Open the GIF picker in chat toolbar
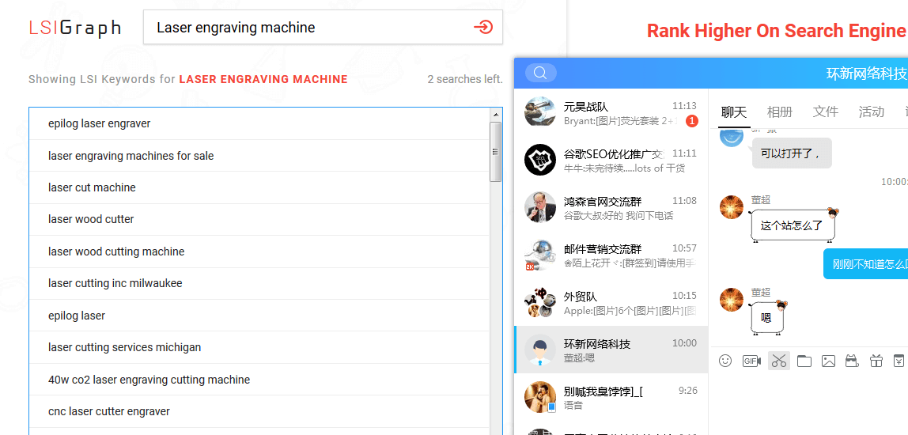Screen dimensions: 908x435 point(751,361)
